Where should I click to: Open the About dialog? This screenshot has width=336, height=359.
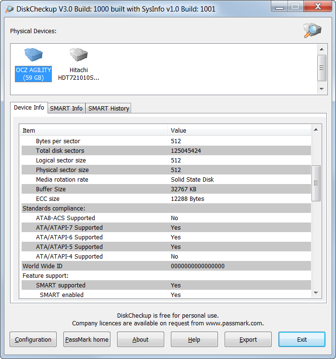tap(141, 339)
